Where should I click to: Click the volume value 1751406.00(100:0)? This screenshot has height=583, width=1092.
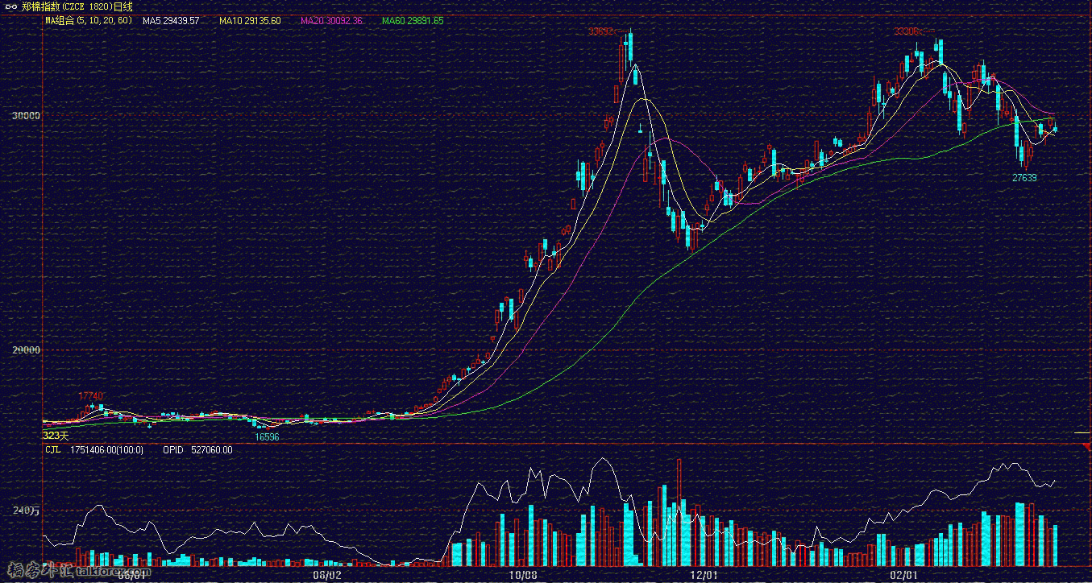tap(107, 450)
